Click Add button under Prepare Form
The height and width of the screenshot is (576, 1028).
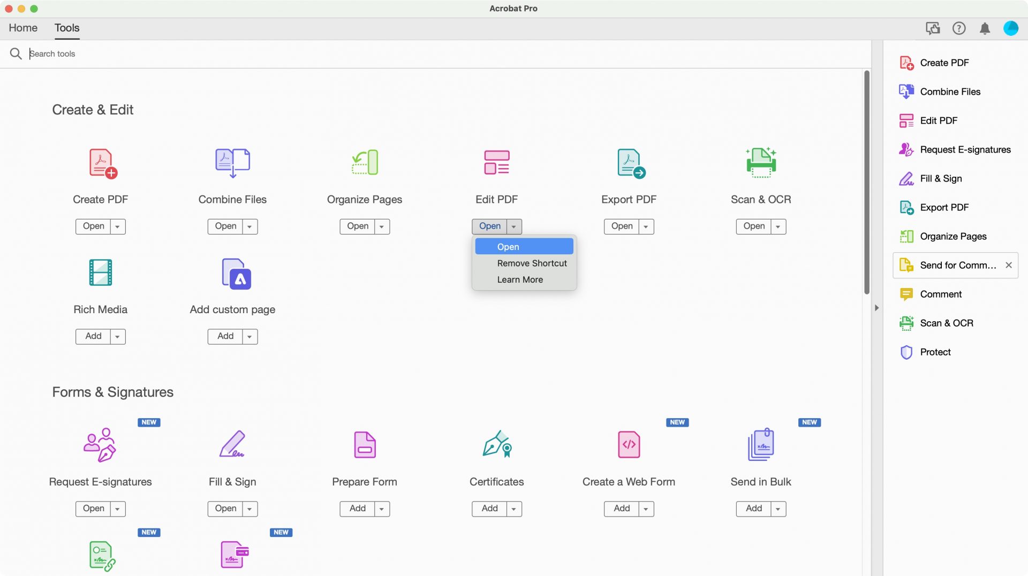click(x=357, y=509)
